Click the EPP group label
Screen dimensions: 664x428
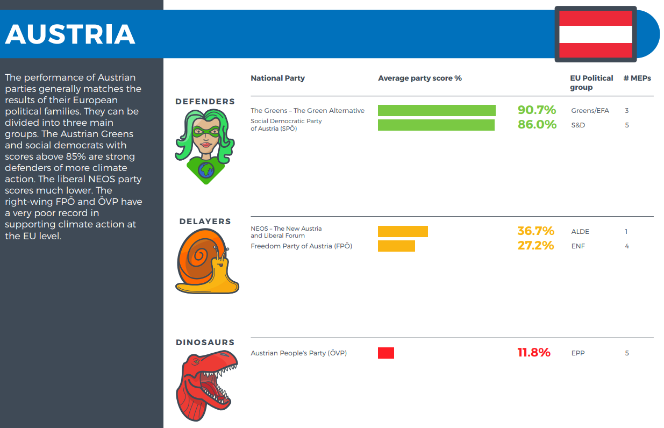point(578,353)
